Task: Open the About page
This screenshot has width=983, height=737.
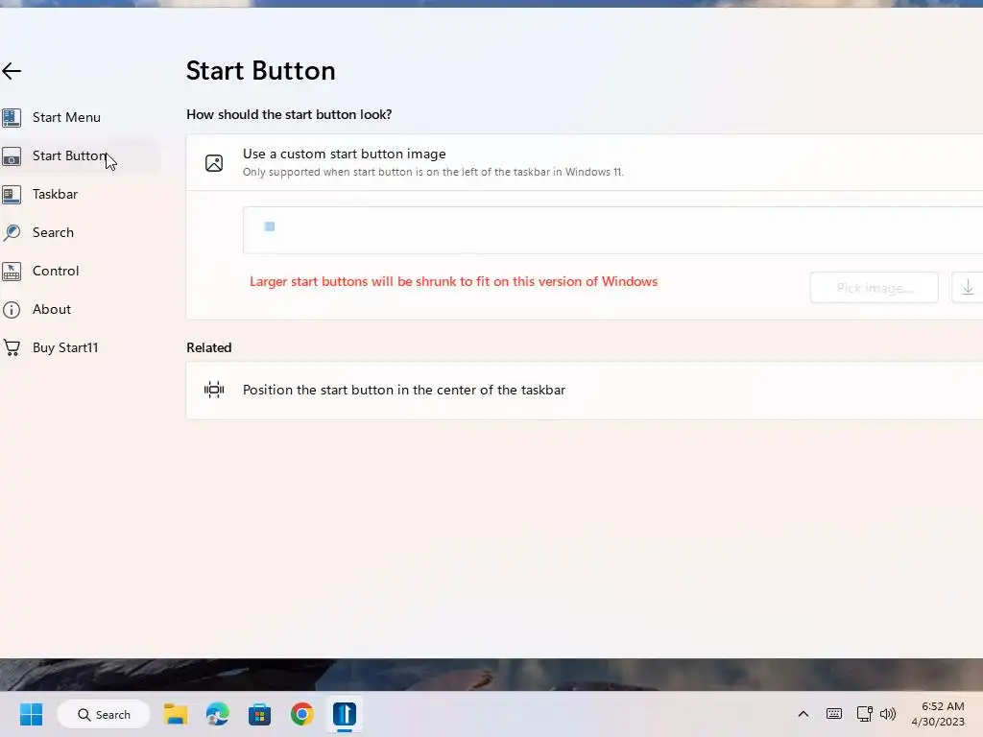Action: 52,309
